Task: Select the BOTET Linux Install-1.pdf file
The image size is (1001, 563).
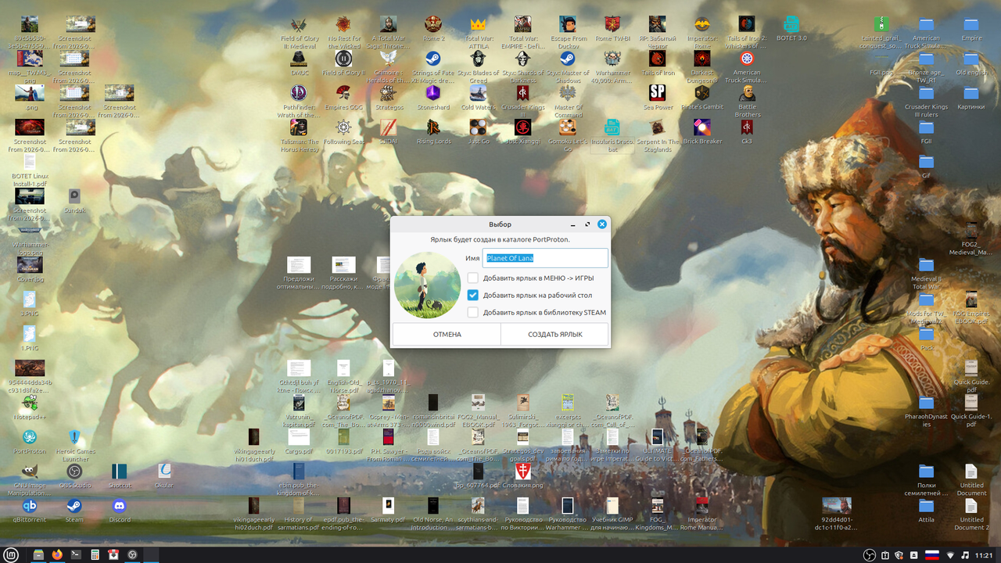Action: click(x=30, y=162)
